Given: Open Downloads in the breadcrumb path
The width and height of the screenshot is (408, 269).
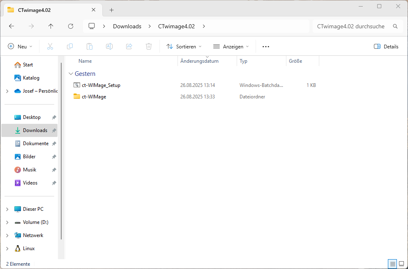Looking at the screenshot, I should tap(127, 26).
